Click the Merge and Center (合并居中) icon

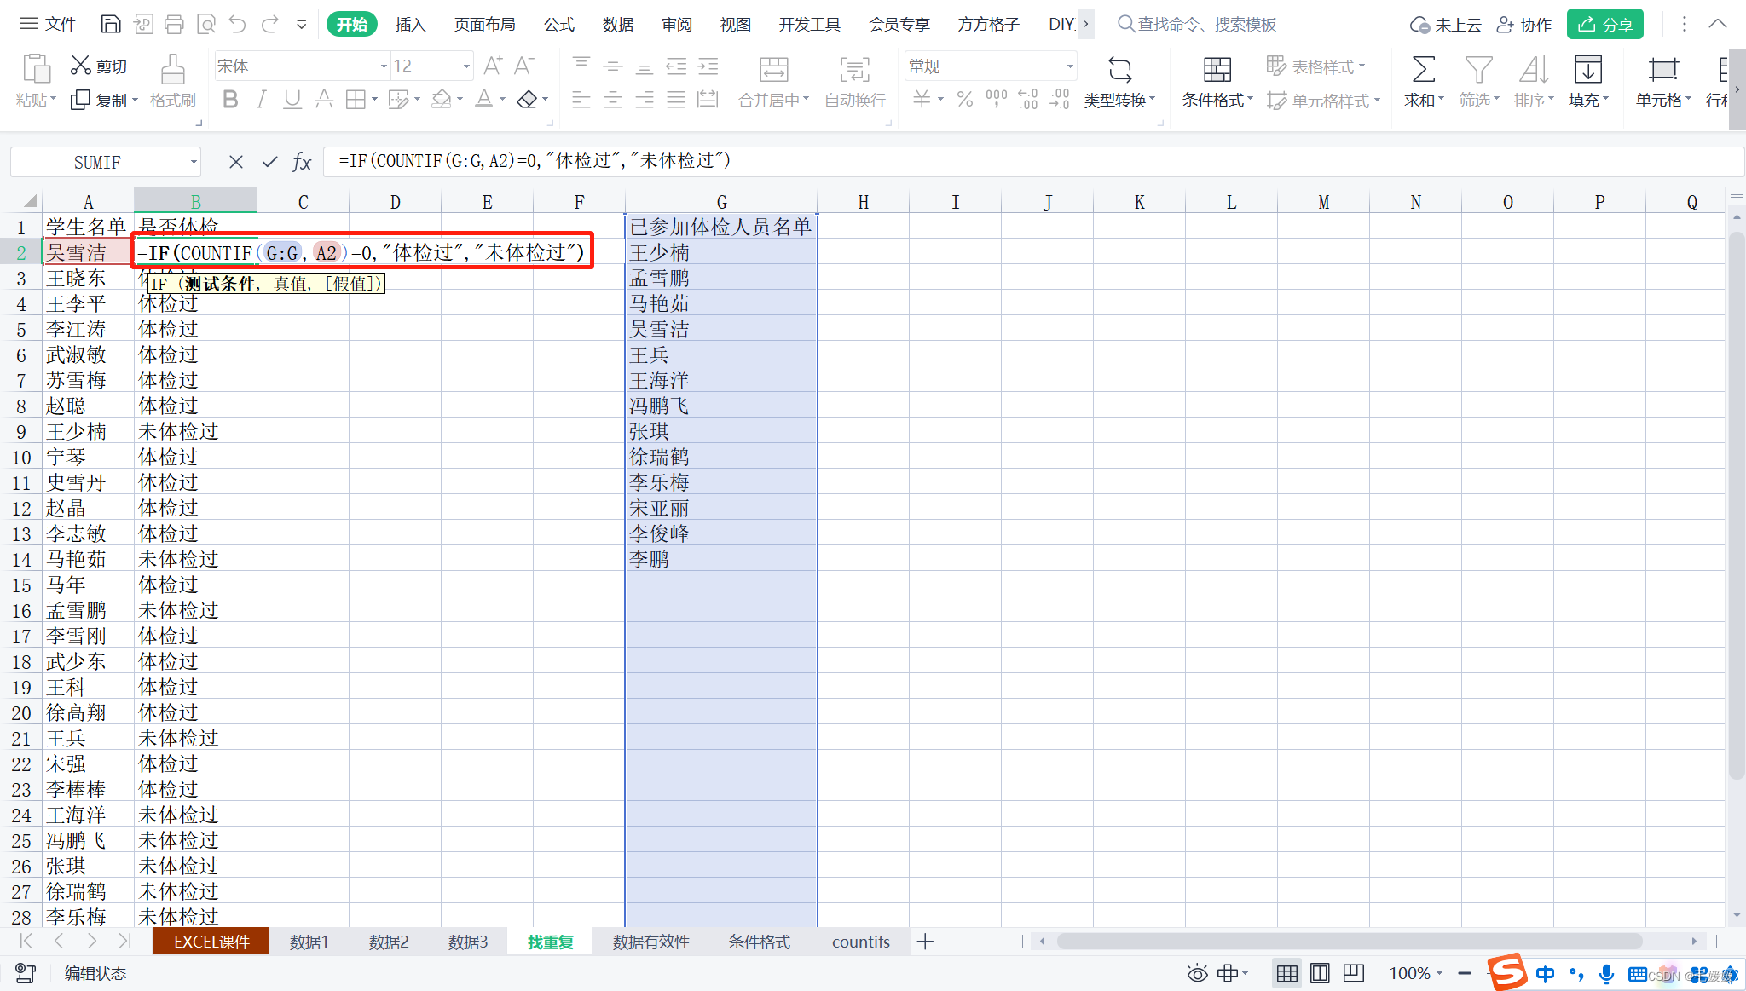[x=773, y=69]
